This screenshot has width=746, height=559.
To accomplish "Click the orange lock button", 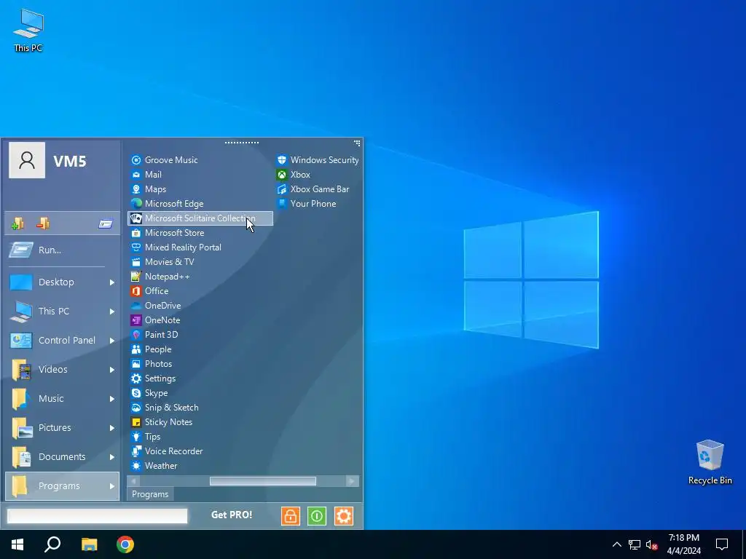I will pyautogui.click(x=291, y=516).
